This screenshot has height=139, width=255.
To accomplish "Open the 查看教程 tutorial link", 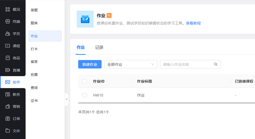I will pos(193,23).
